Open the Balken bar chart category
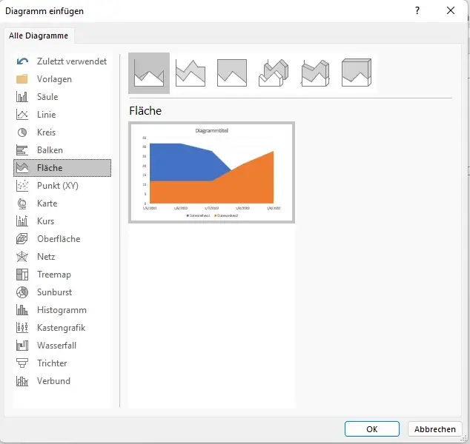Screen dimensions: 470x444 49,150
